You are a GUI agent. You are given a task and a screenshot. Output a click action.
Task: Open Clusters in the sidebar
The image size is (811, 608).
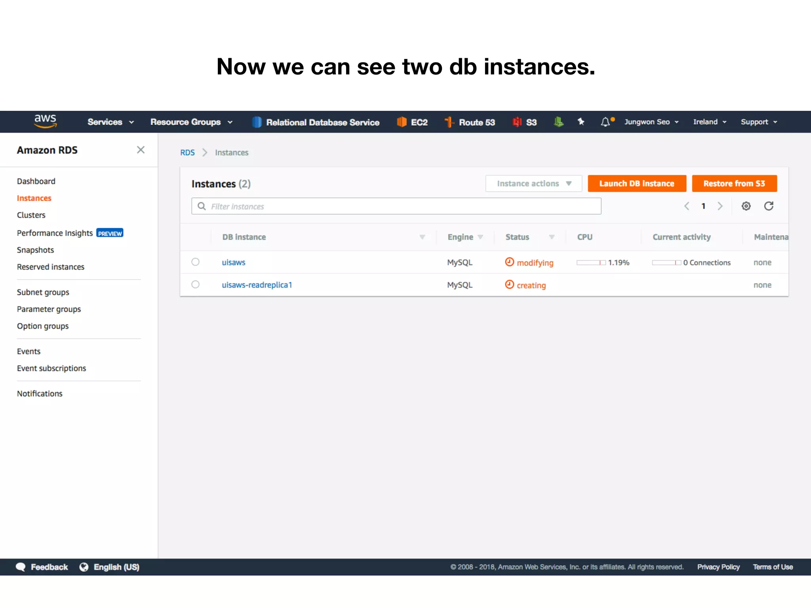pos(31,215)
